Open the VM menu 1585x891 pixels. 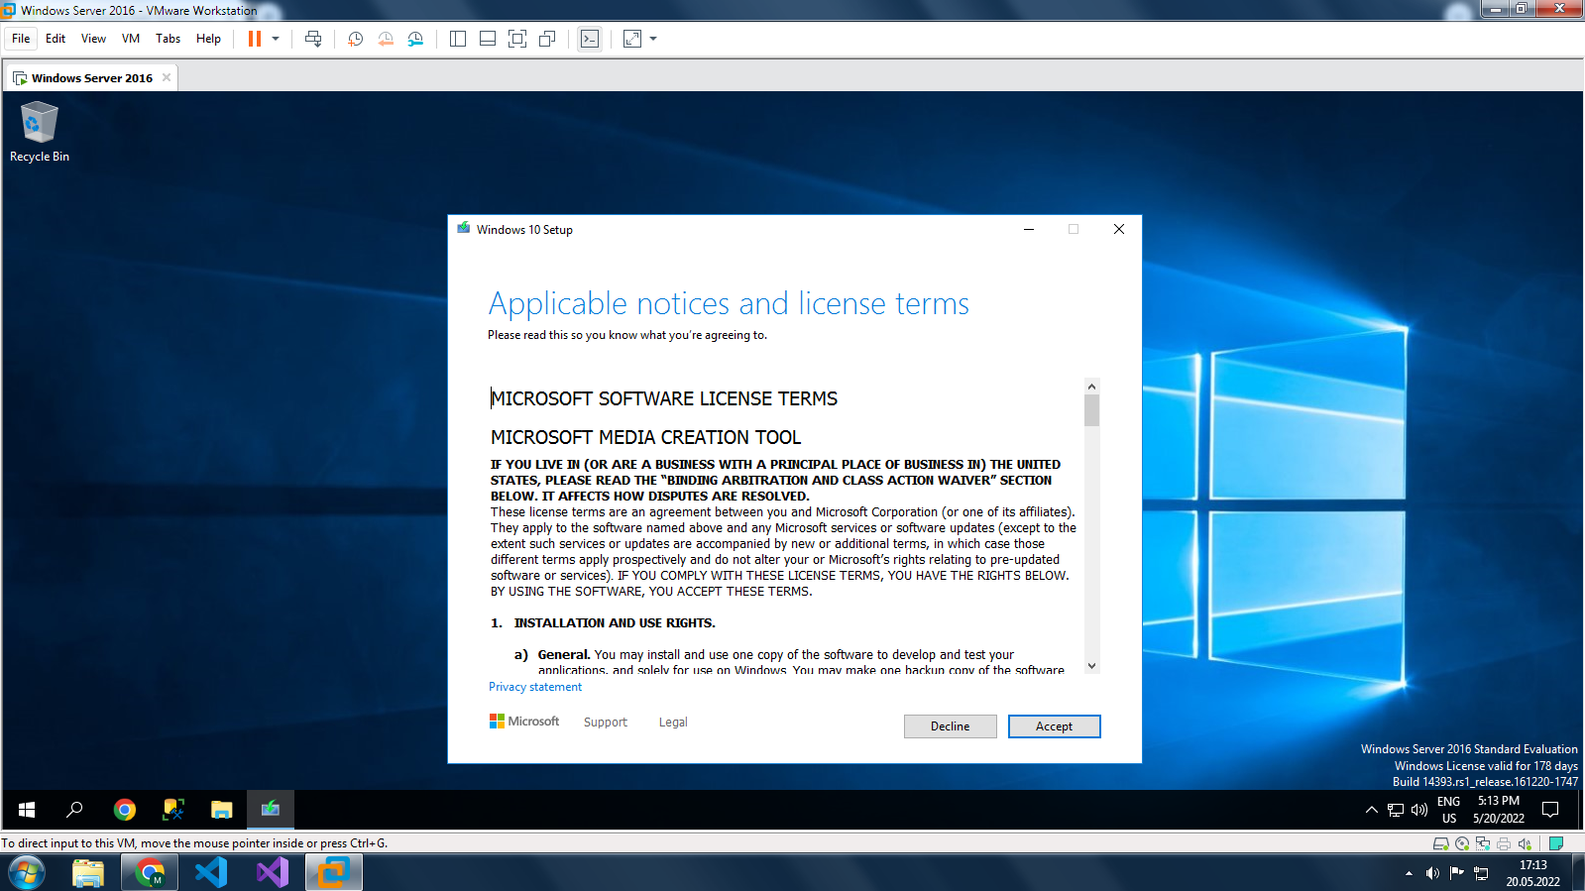point(131,39)
